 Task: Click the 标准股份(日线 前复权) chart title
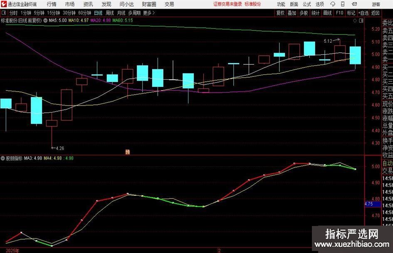[21, 20]
